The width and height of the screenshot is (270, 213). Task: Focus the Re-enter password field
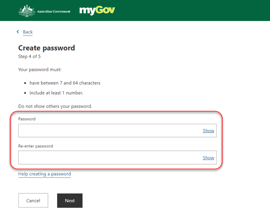point(118,157)
